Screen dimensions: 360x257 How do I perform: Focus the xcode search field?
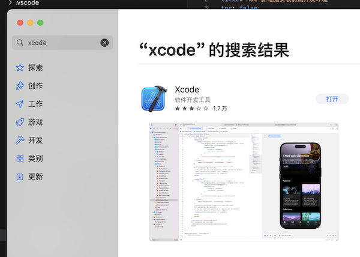(62, 43)
